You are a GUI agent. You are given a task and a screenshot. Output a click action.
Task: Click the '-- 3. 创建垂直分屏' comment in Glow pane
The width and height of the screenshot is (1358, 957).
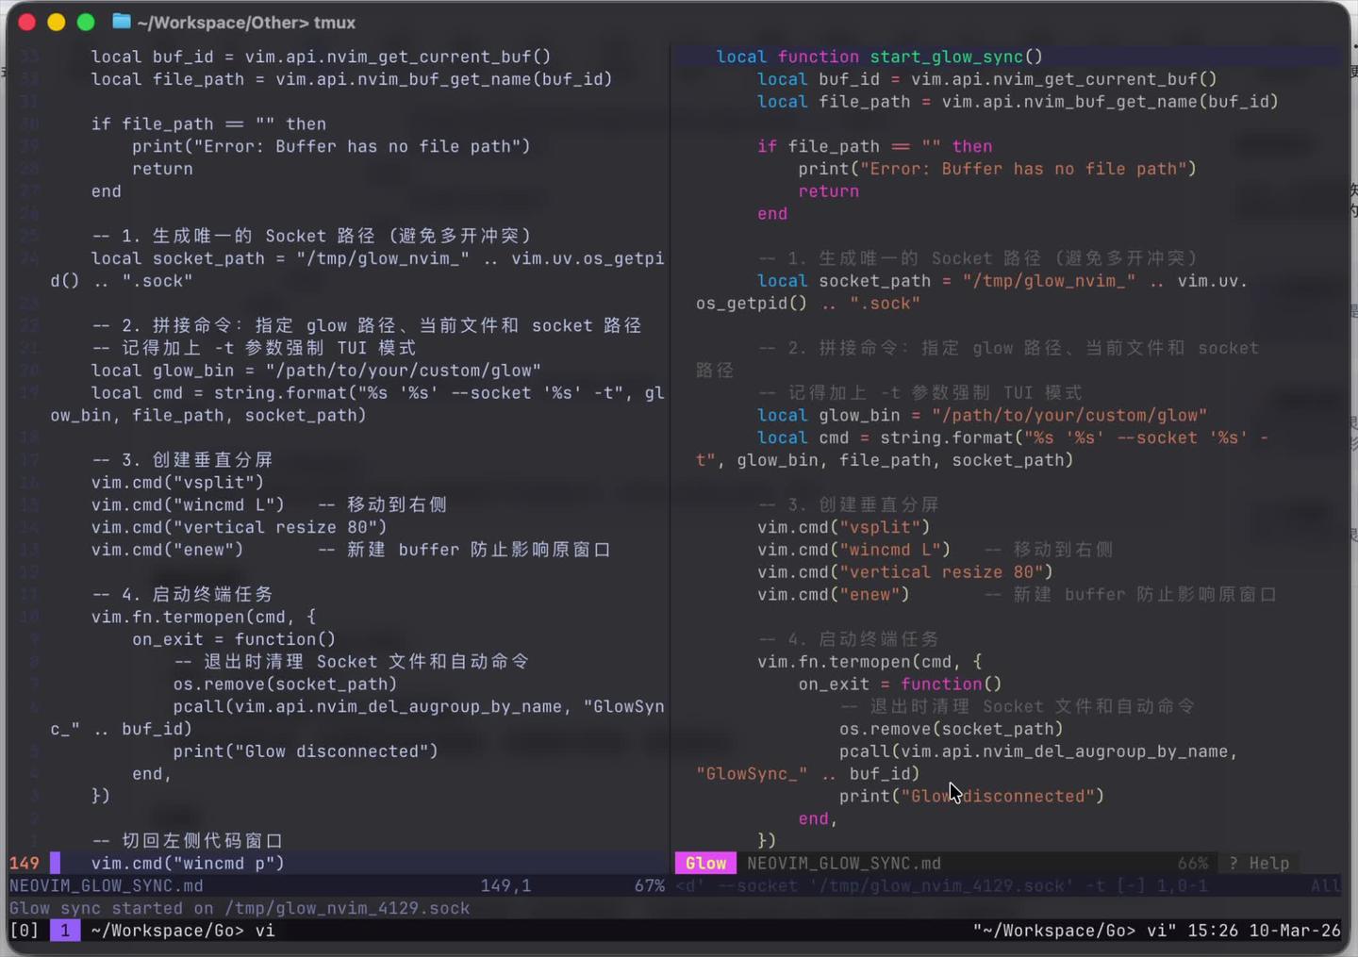(849, 505)
